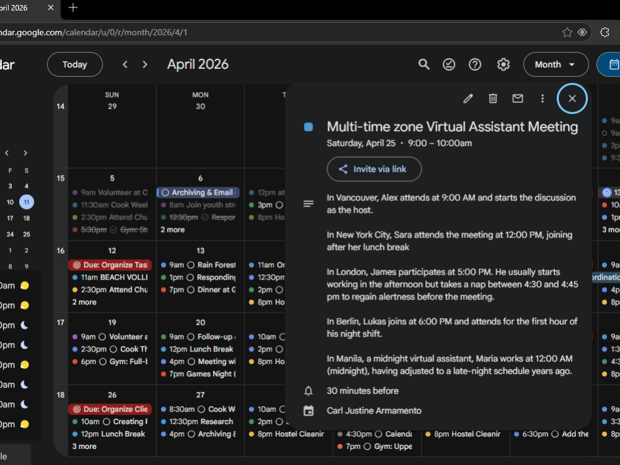620x465 pixels.
Task: Open browser extensions puzzle icon
Action: (x=604, y=32)
